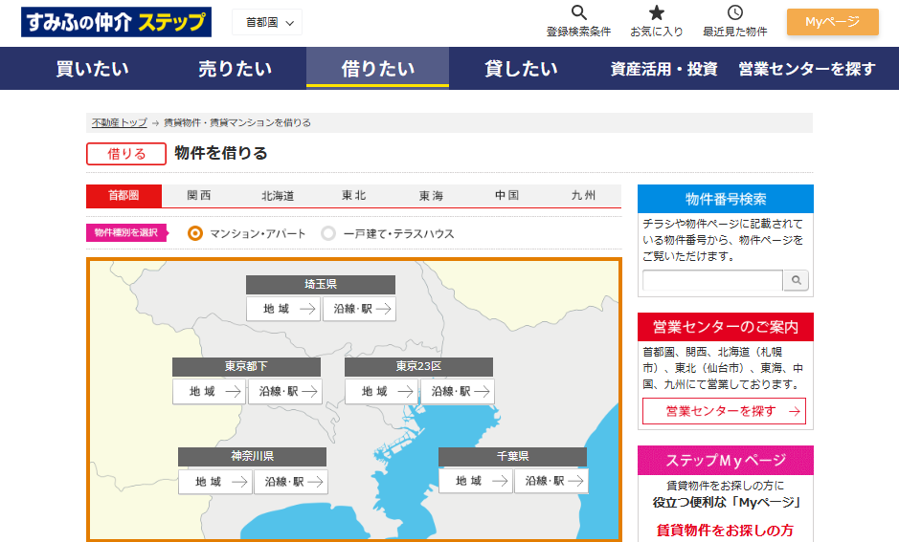Expand the 首都圏 region dropdown

(267, 22)
